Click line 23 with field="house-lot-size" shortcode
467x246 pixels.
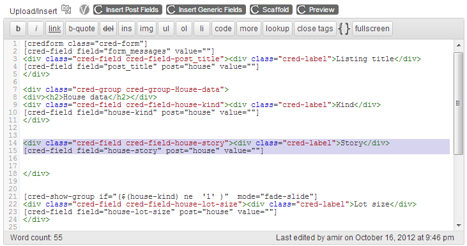tap(150, 212)
